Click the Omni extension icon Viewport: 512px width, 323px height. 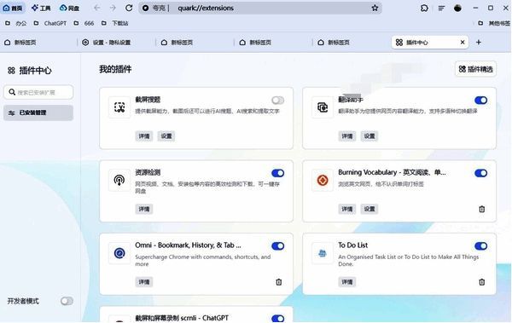pyautogui.click(x=119, y=253)
